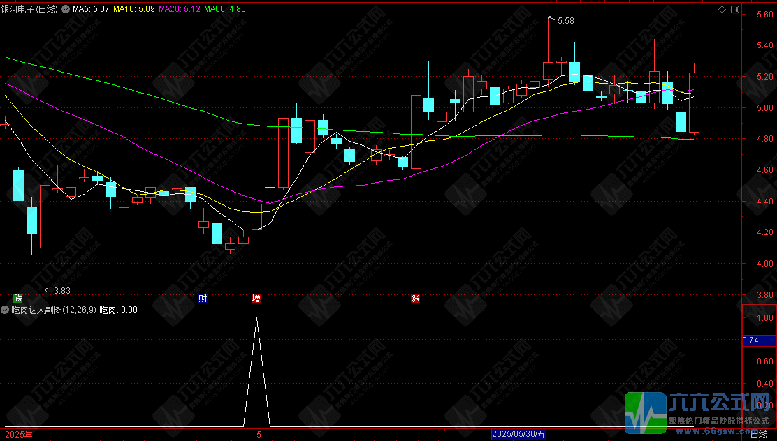Click the diamond icon at top right
The height and width of the screenshot is (441, 777).
pos(722,9)
